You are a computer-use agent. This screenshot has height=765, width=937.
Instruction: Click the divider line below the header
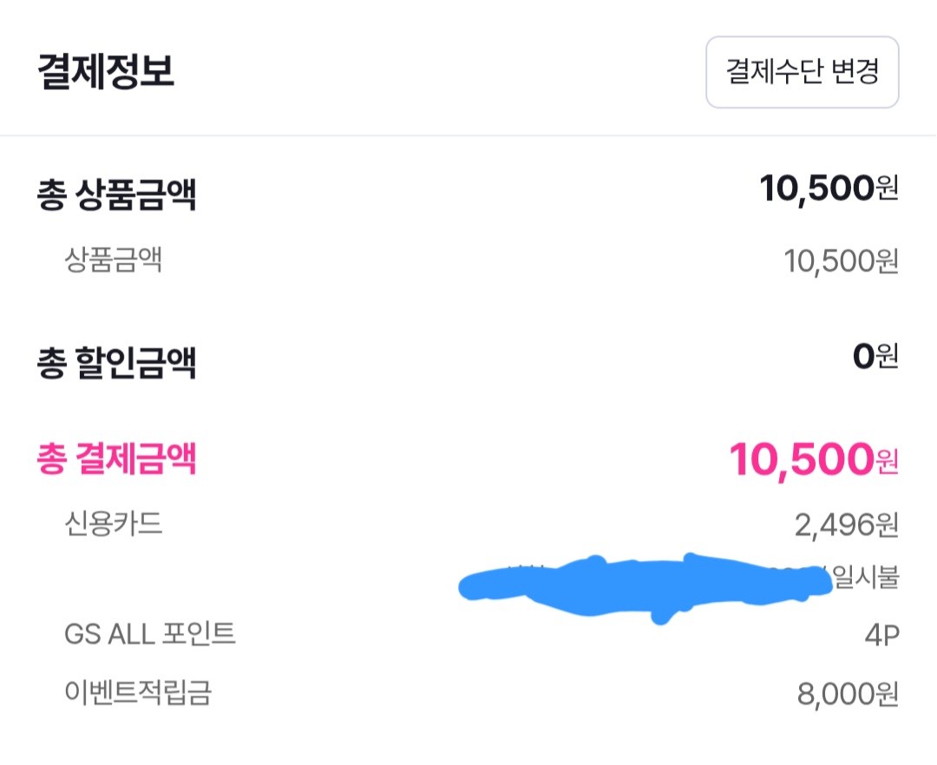coord(468,135)
